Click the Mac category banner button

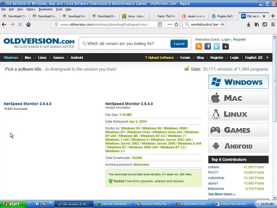click(238, 98)
